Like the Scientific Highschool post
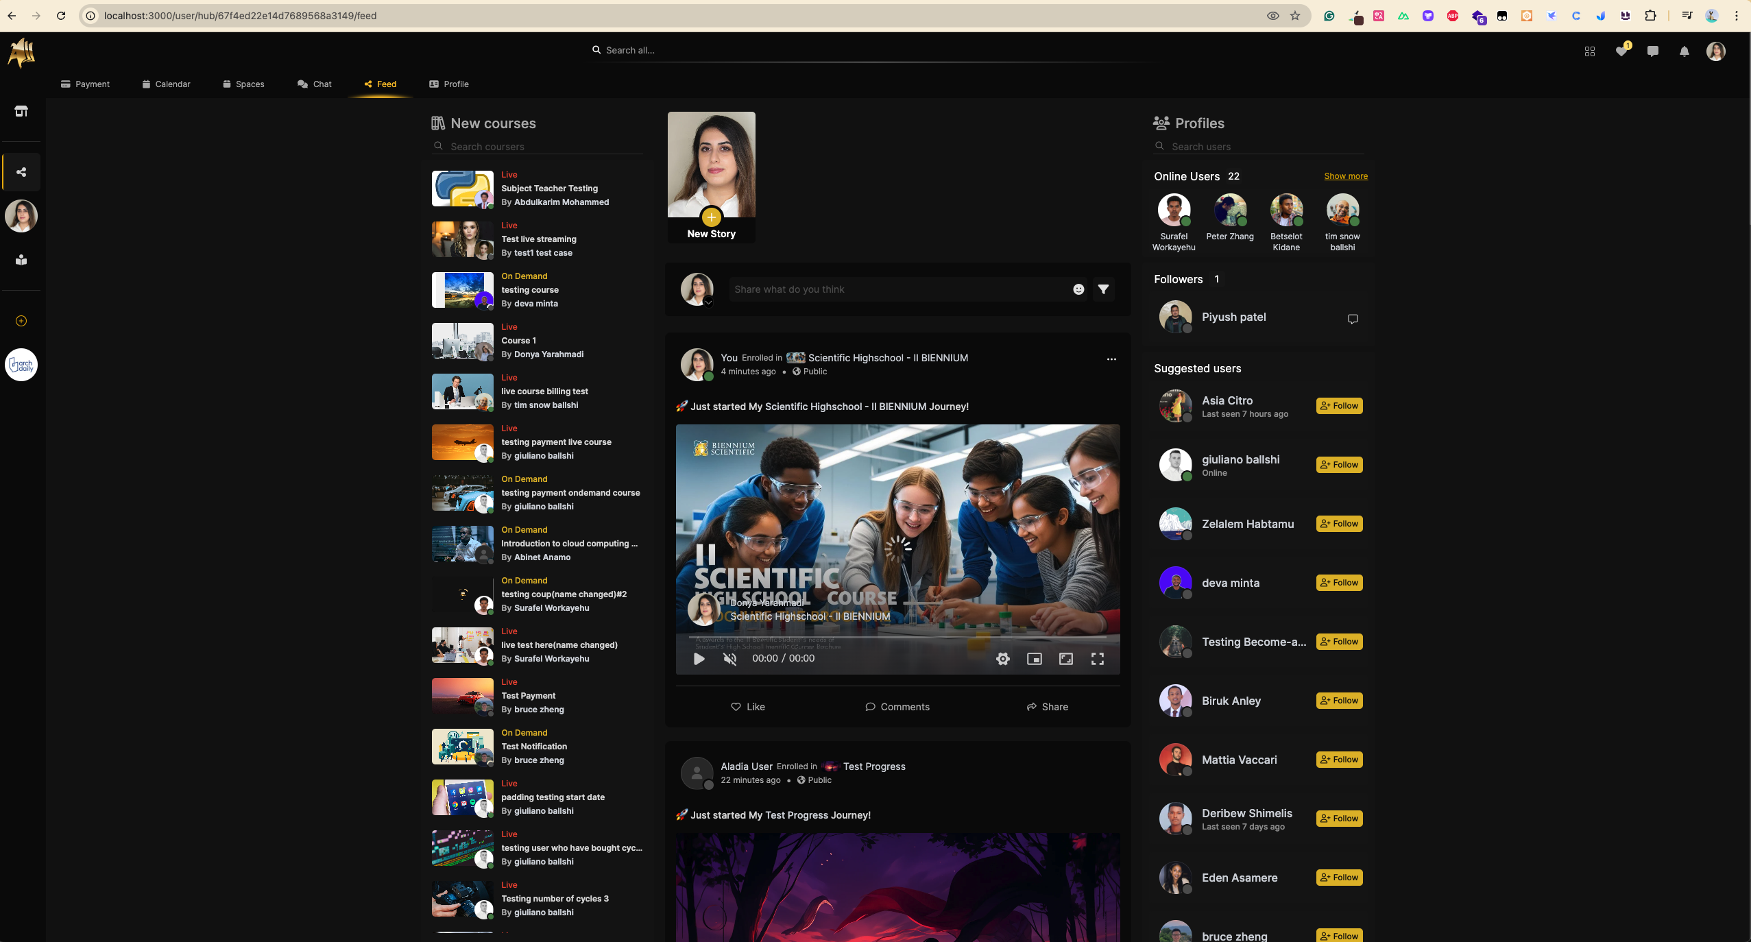 (x=747, y=707)
